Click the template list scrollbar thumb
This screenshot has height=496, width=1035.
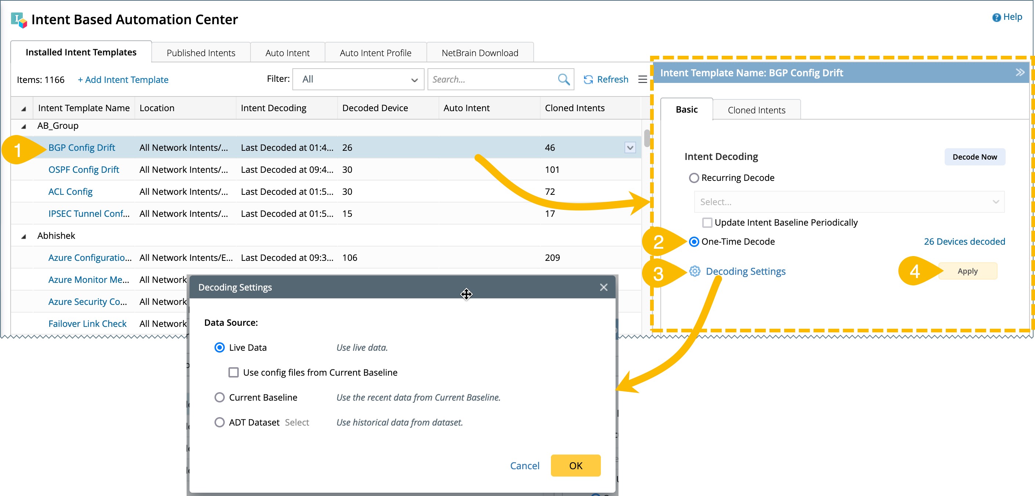click(646, 138)
